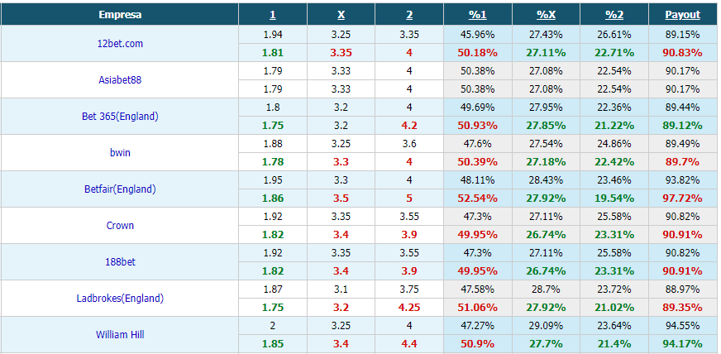Sort by the '2' odds column header
Viewport: 721px width, 354px height.
[409, 15]
